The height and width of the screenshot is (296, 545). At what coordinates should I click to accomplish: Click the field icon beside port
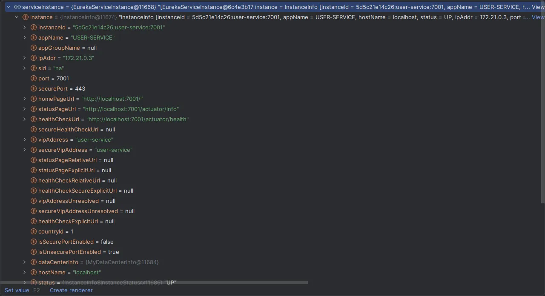[34, 78]
